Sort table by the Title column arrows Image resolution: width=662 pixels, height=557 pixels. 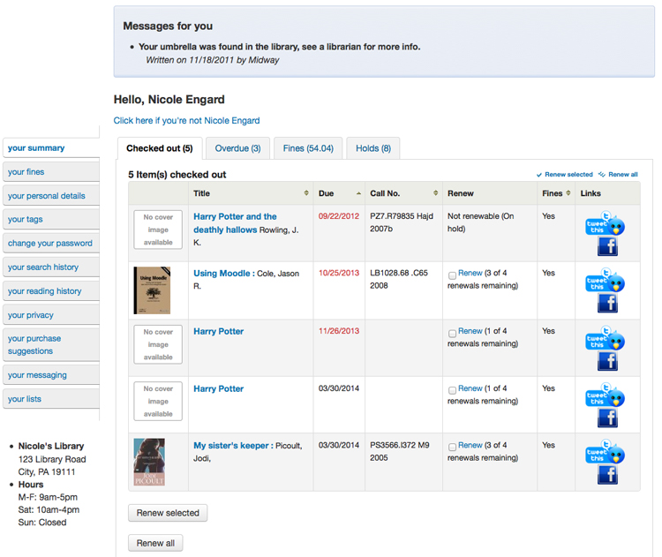coord(306,193)
